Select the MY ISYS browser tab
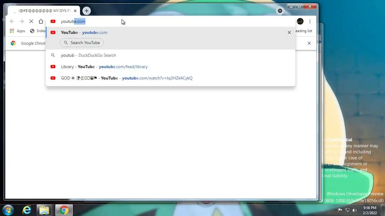The image size is (385, 216). pos(44,11)
